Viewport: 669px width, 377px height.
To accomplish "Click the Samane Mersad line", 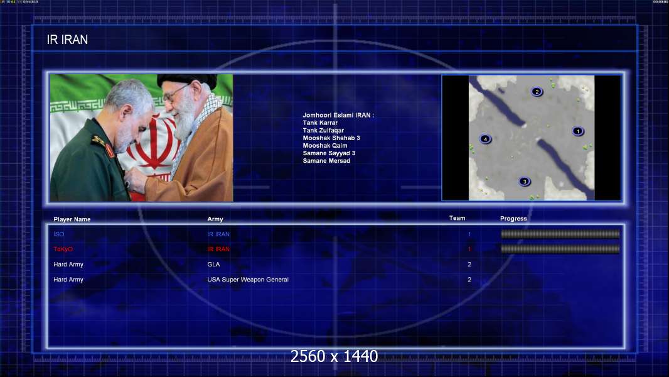I will 326,160.
